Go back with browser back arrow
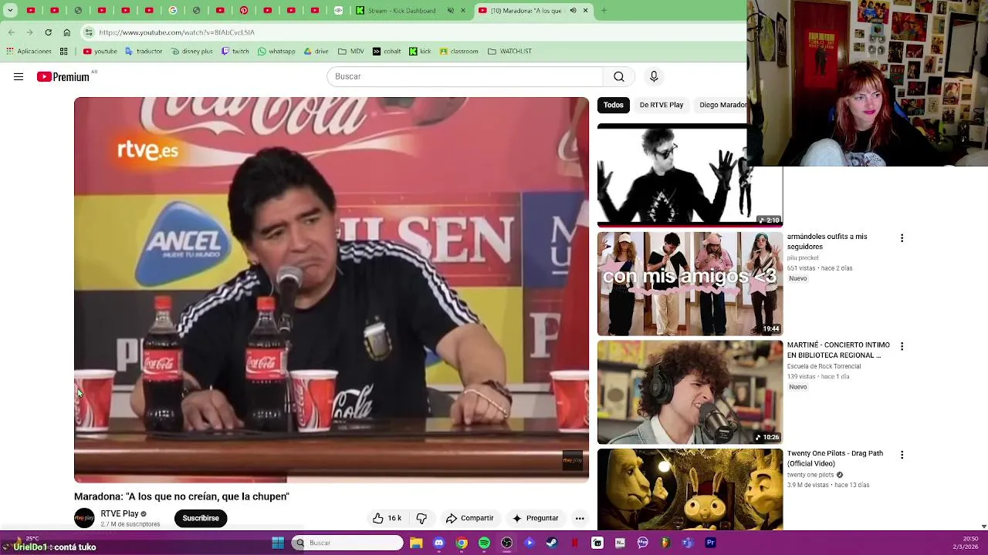Screen dimensions: 988x555 [x=11, y=32]
